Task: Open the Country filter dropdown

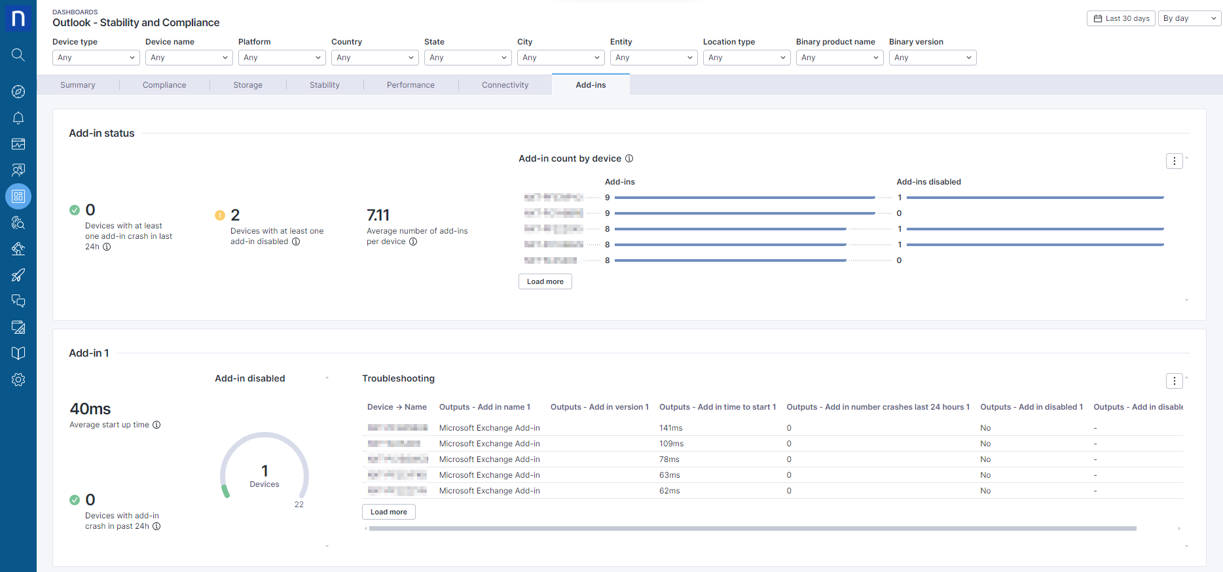Action: [x=375, y=58]
